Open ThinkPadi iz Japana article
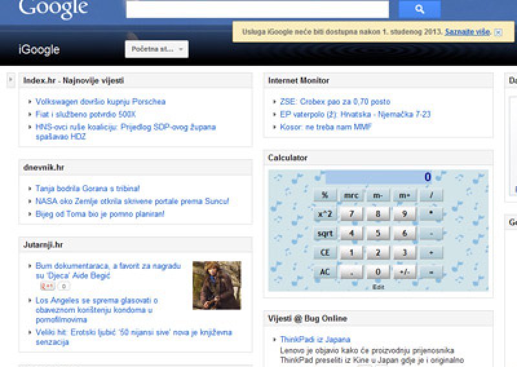This screenshot has width=517, height=367. 315,339
